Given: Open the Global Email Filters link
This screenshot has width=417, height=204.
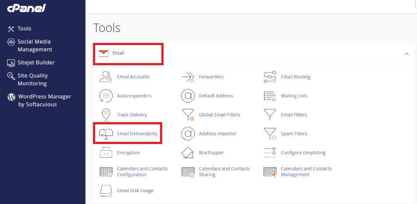Looking at the screenshot, I should coord(219,115).
